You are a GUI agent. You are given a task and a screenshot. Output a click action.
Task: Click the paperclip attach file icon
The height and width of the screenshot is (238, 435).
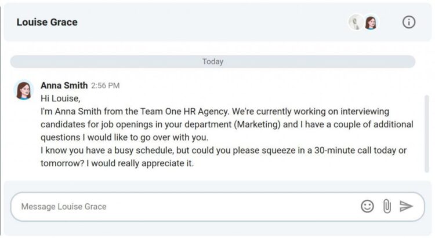pyautogui.click(x=387, y=206)
